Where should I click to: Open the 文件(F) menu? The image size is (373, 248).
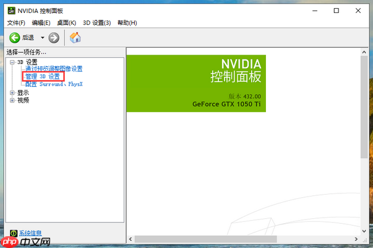[x=16, y=23]
